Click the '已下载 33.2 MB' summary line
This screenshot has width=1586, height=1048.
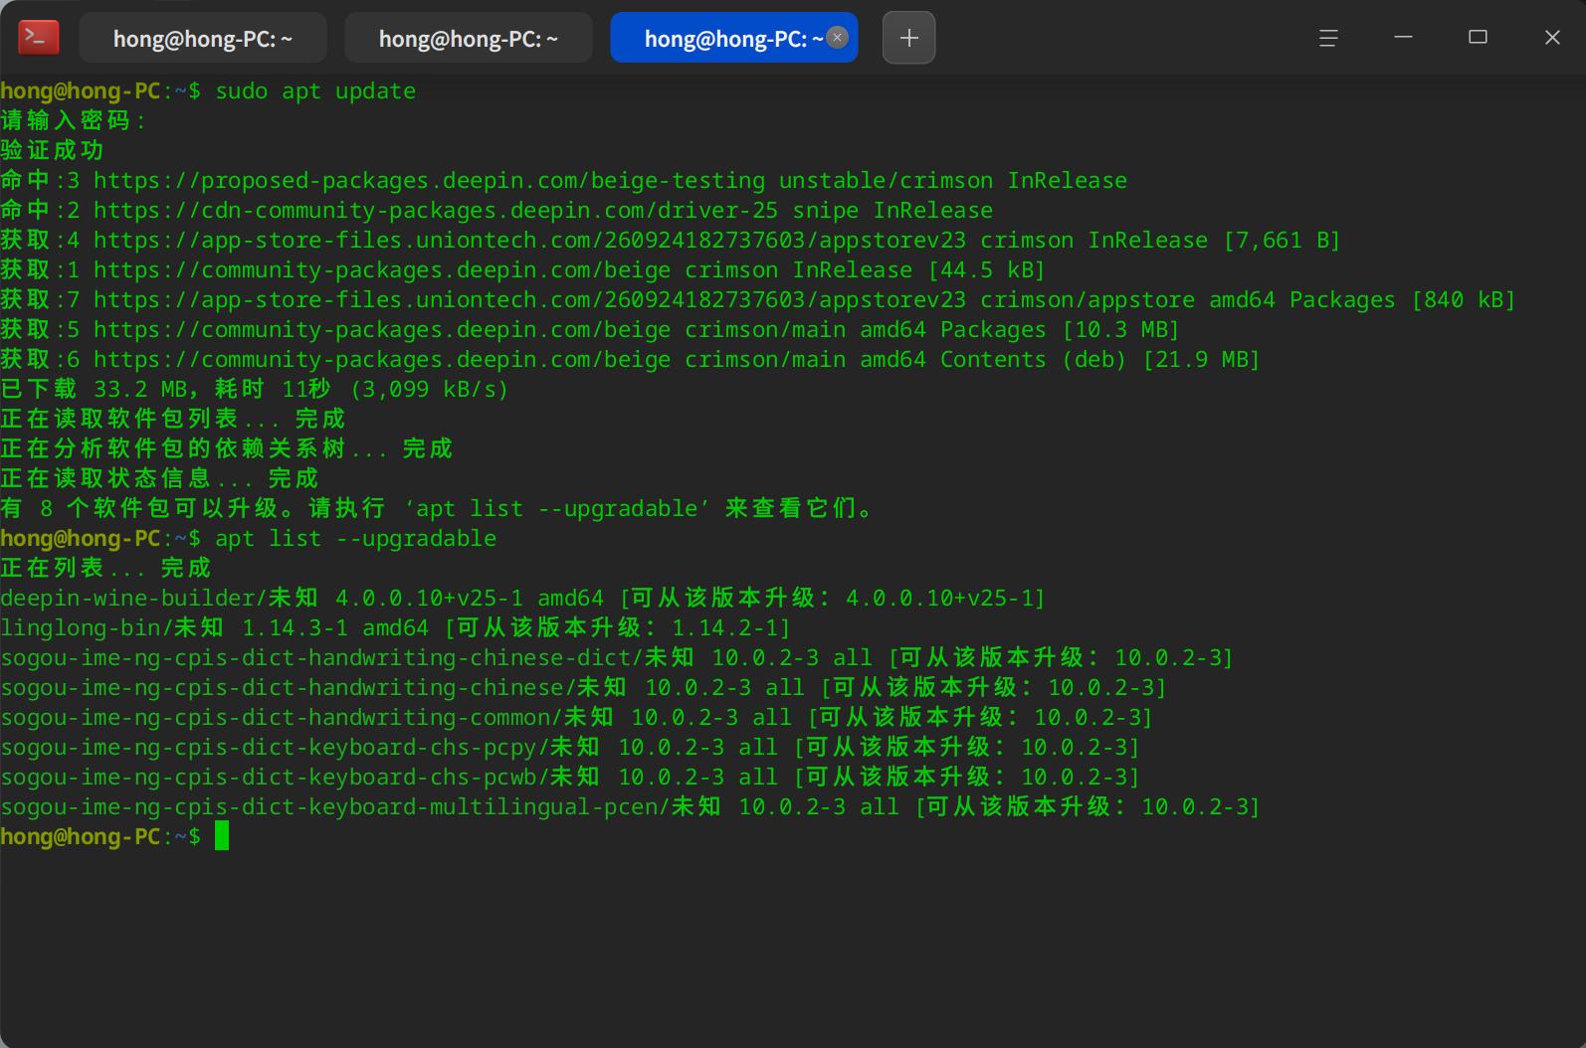tap(255, 389)
